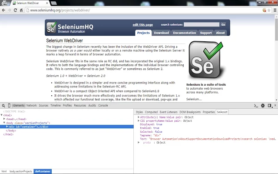This screenshot has height=174, width=278.
Task: Switch to DevTools Network panel
Action: pyautogui.click(x=31, y=105)
